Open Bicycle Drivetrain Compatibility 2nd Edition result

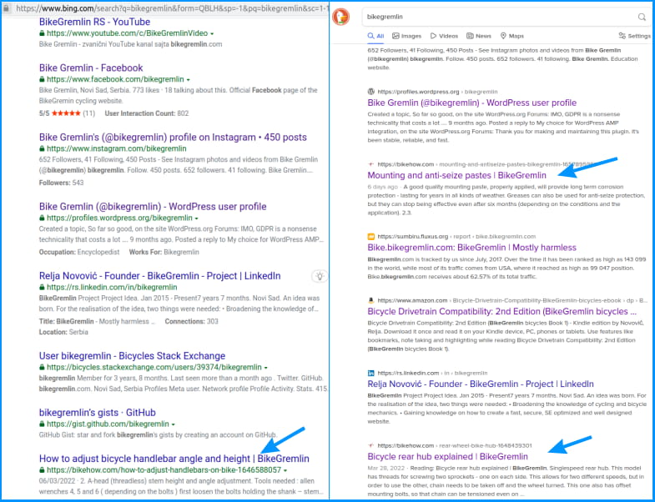502,312
